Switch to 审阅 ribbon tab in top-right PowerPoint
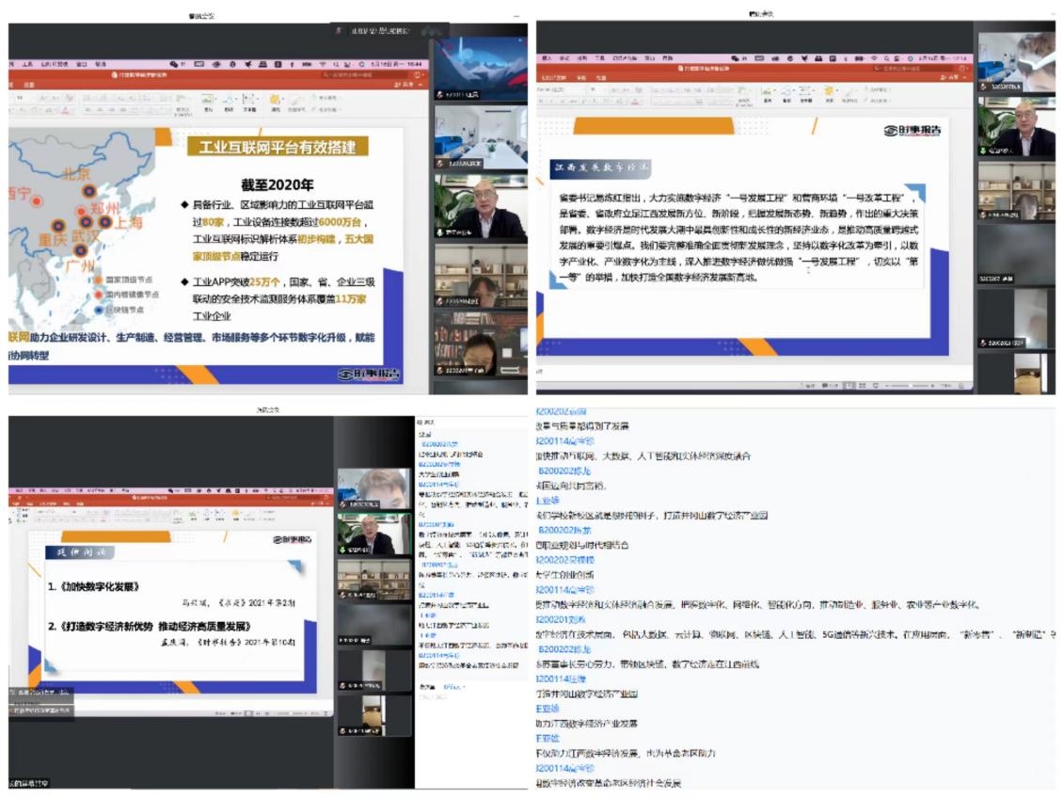 (581, 78)
